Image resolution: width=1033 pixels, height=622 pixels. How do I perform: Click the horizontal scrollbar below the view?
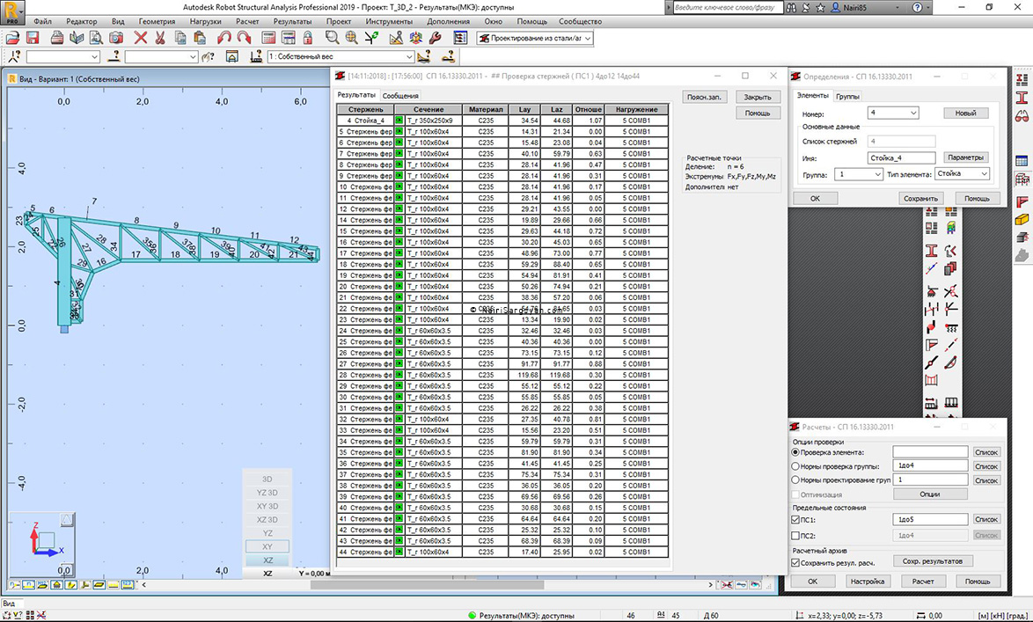427,584
